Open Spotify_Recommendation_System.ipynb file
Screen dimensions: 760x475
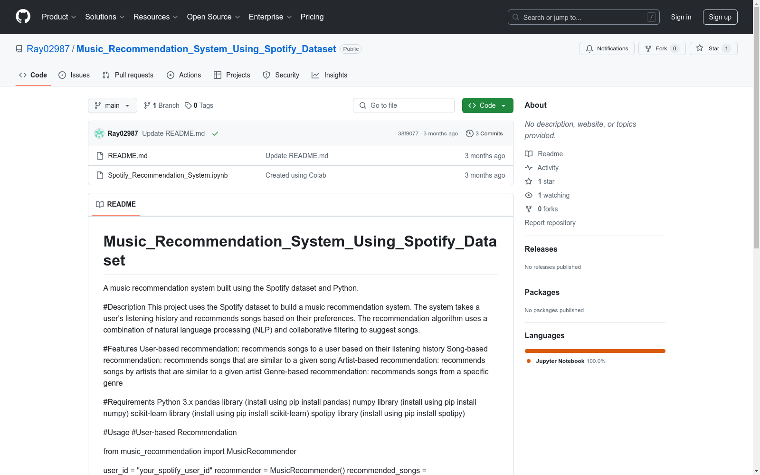[168, 175]
